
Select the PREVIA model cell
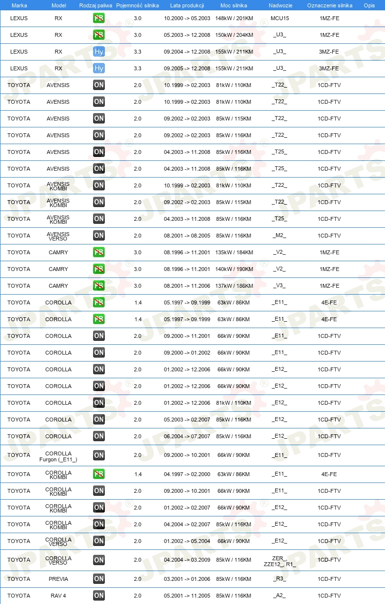tap(59, 579)
